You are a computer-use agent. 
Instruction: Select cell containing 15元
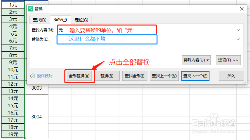13,106
